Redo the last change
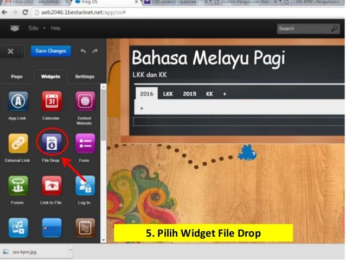This screenshot has width=346, height=260. [x=95, y=51]
